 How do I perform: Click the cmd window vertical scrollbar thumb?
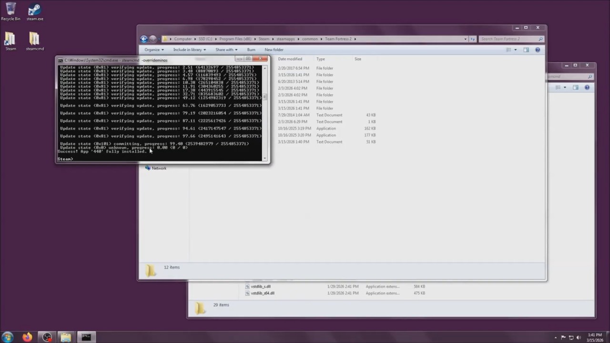coord(265,97)
